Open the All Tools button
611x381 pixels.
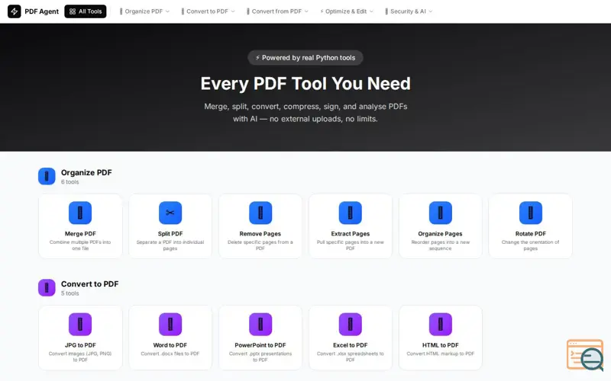coord(86,11)
